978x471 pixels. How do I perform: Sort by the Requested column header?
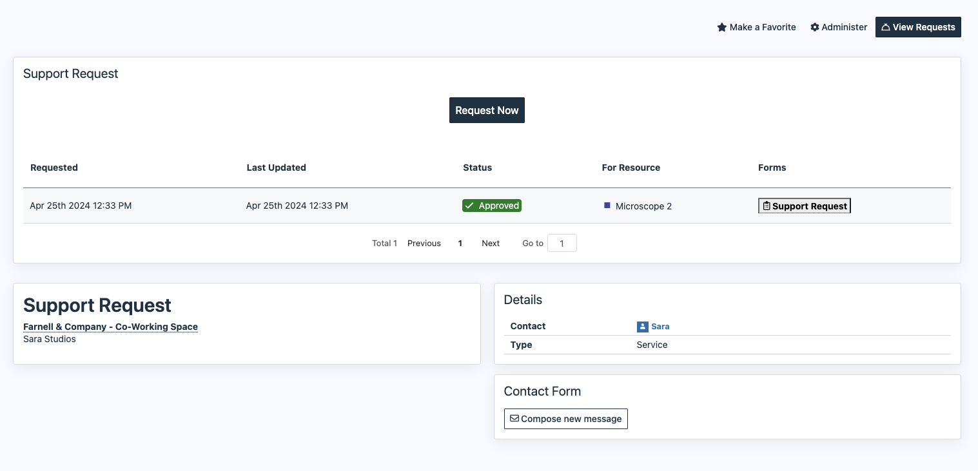point(54,168)
